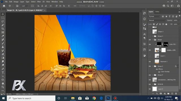Open the options bar Search icon
This screenshot has width=181, height=101.
[168, 6]
